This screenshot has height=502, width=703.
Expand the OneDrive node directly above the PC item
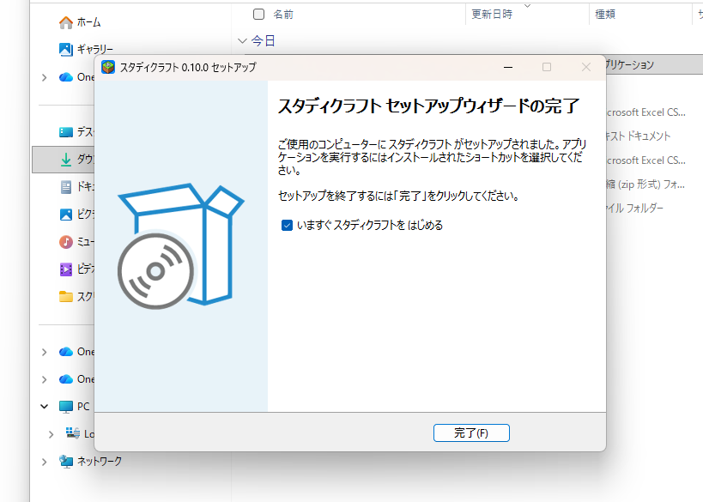(45, 379)
